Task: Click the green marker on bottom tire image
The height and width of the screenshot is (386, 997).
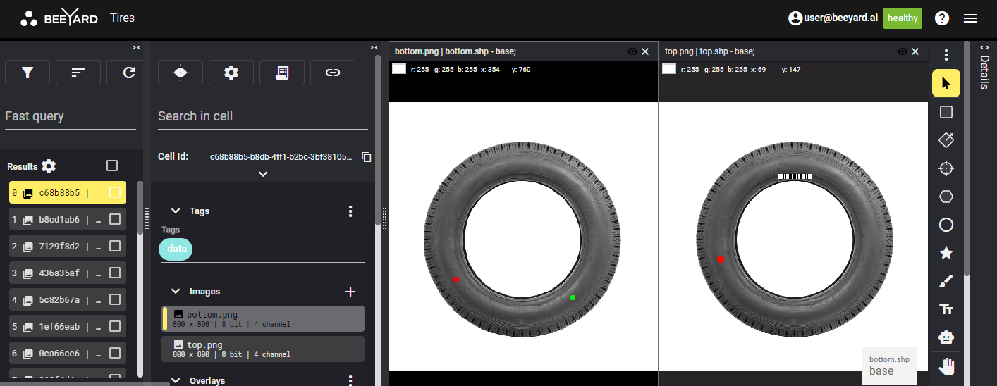Action: pyautogui.click(x=573, y=297)
